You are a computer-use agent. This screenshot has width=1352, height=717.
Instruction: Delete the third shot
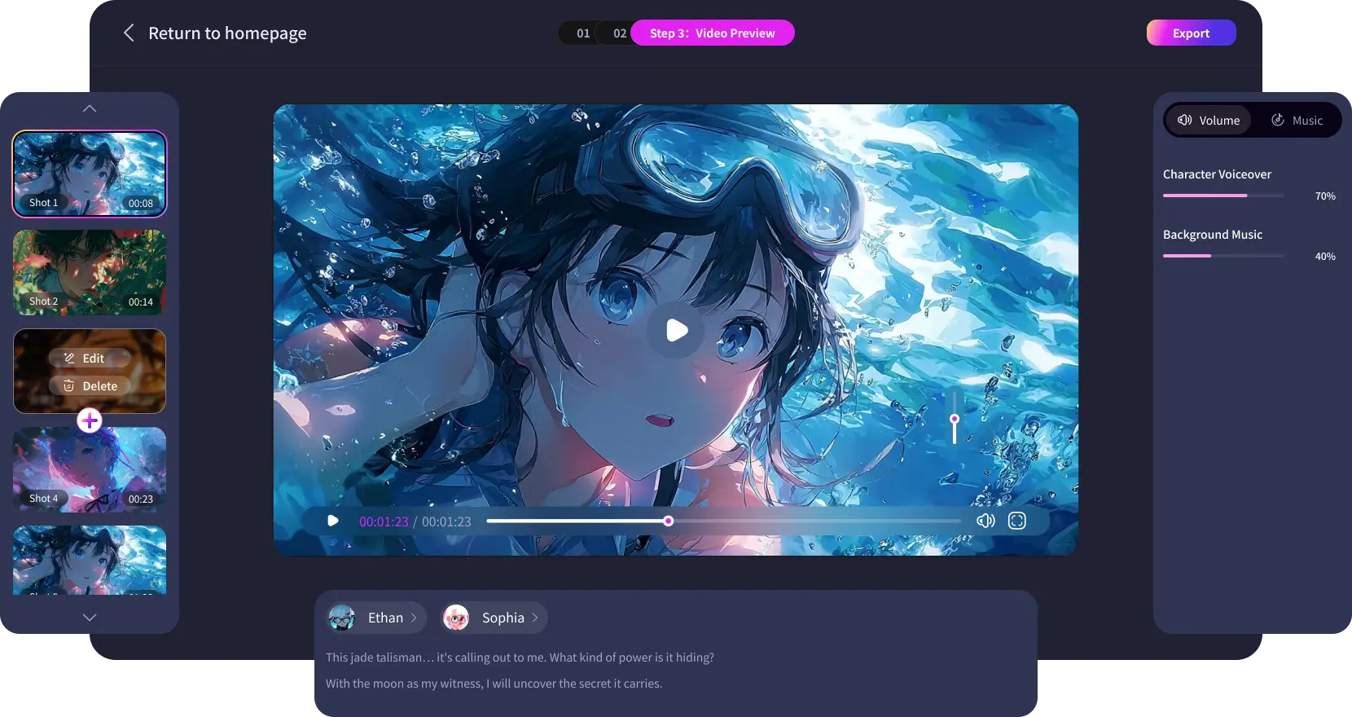click(90, 385)
